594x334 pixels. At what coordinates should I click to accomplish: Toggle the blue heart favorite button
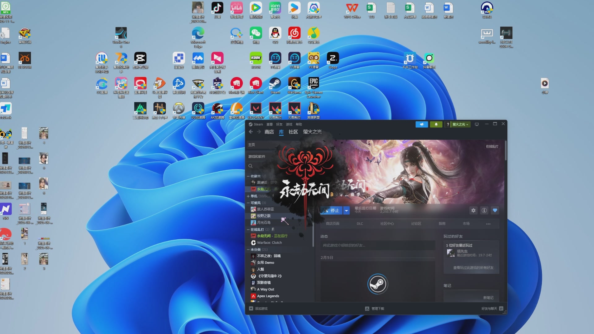click(495, 210)
